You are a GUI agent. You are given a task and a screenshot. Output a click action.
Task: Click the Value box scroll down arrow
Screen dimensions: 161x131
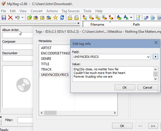(x=155, y=79)
